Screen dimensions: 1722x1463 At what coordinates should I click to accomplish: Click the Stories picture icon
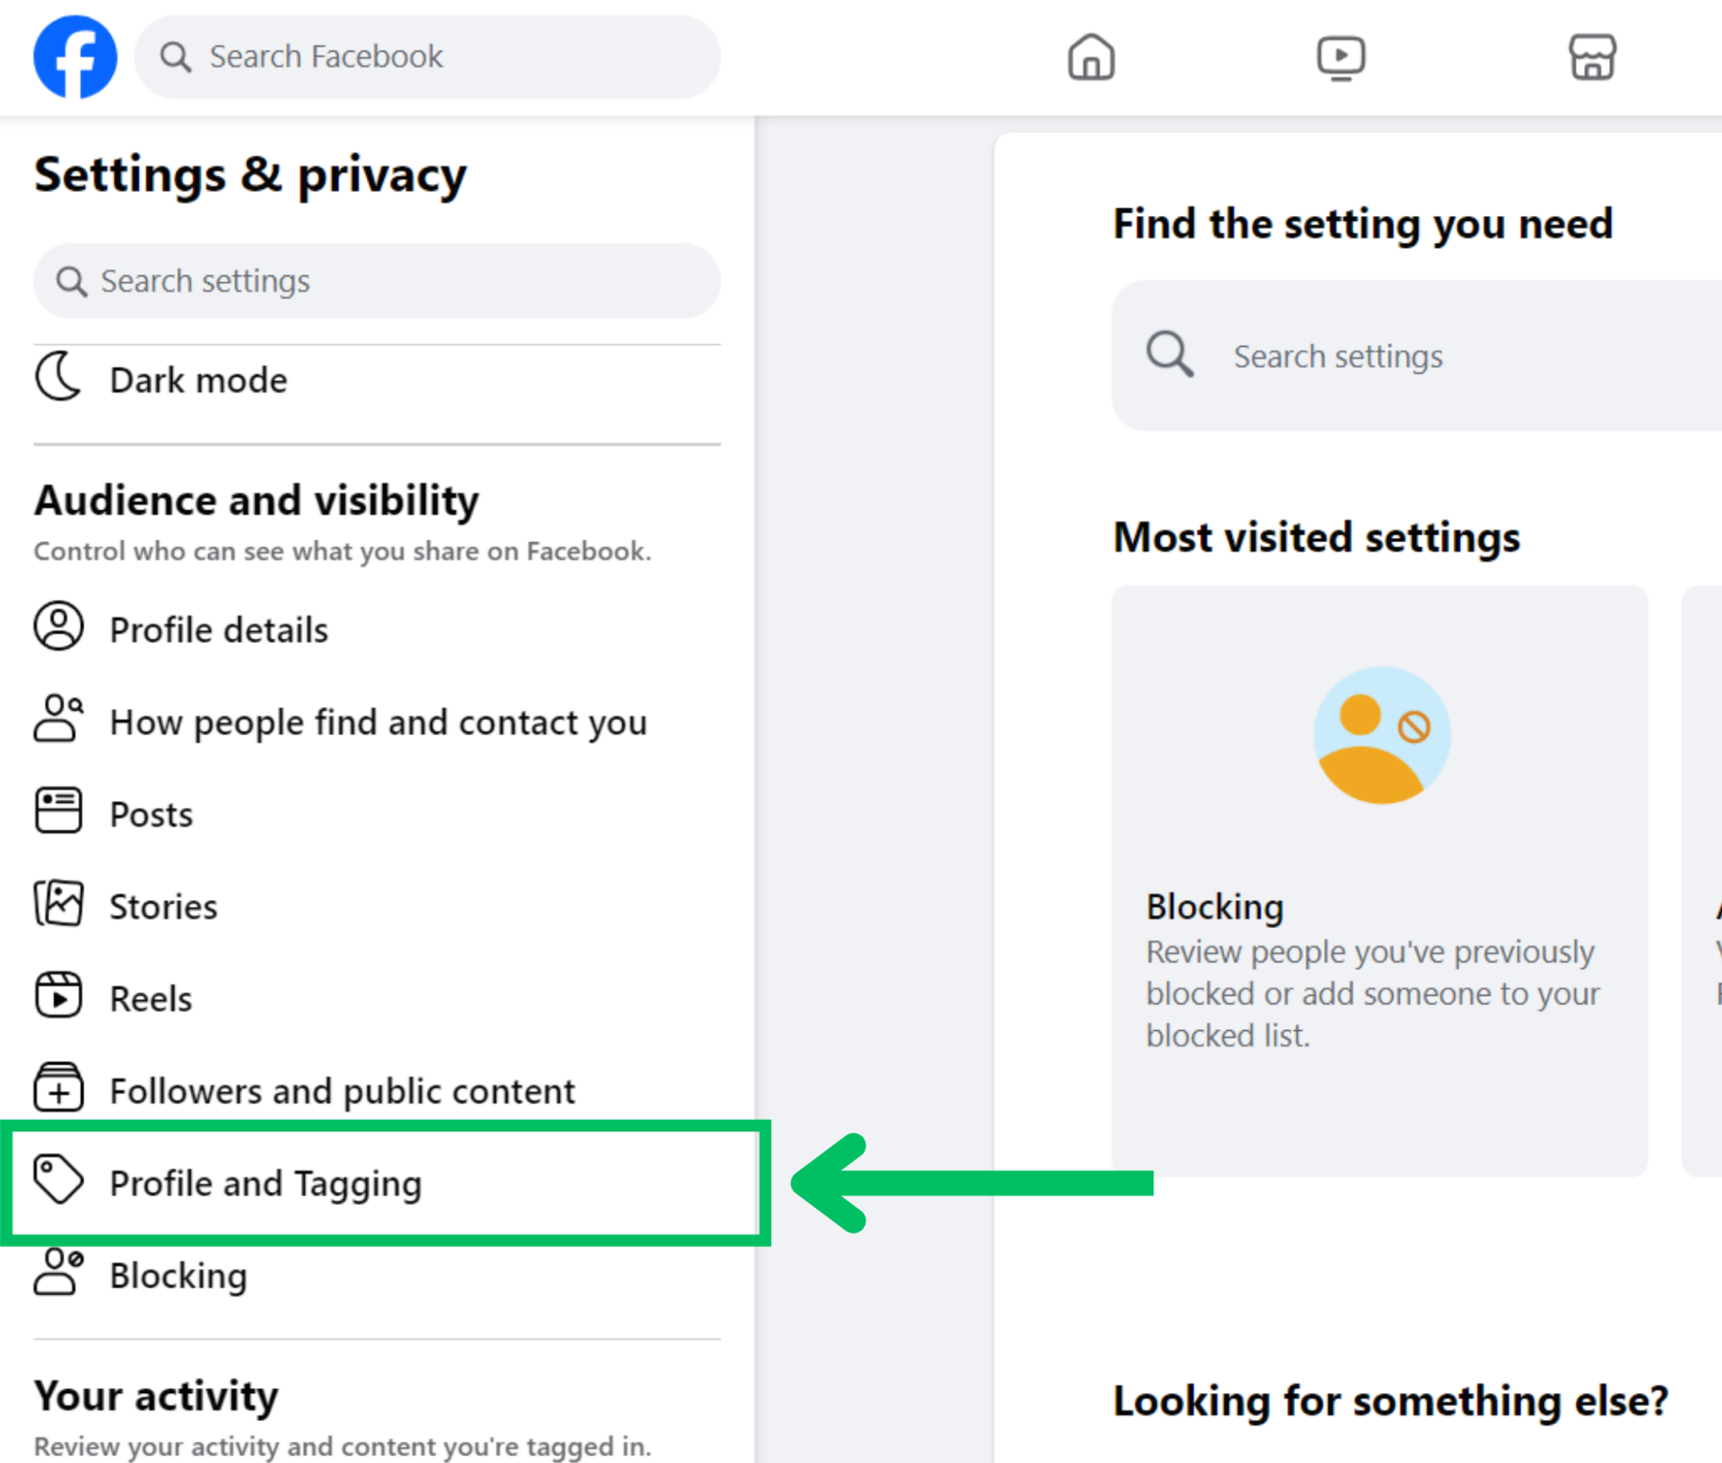tap(58, 904)
